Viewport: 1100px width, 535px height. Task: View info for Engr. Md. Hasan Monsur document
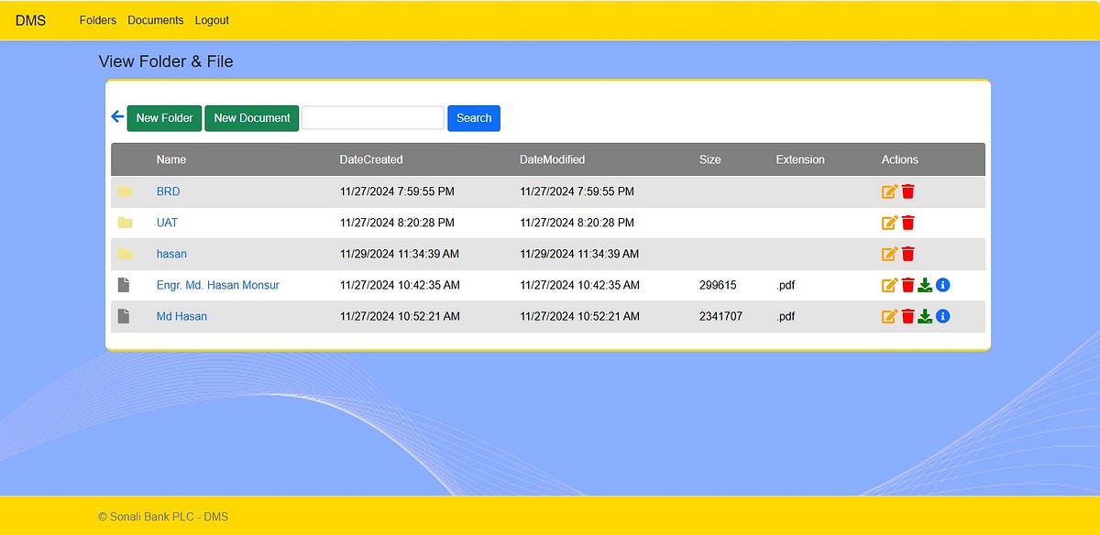click(x=942, y=285)
